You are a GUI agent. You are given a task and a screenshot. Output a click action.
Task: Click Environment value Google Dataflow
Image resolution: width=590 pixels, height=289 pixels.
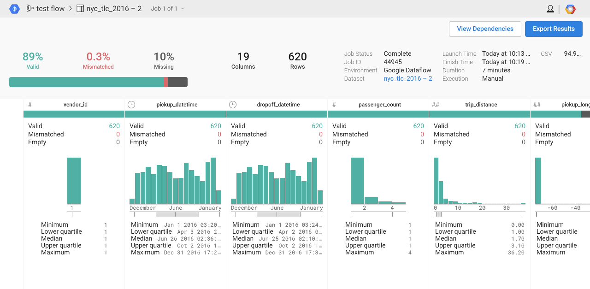pyautogui.click(x=407, y=71)
